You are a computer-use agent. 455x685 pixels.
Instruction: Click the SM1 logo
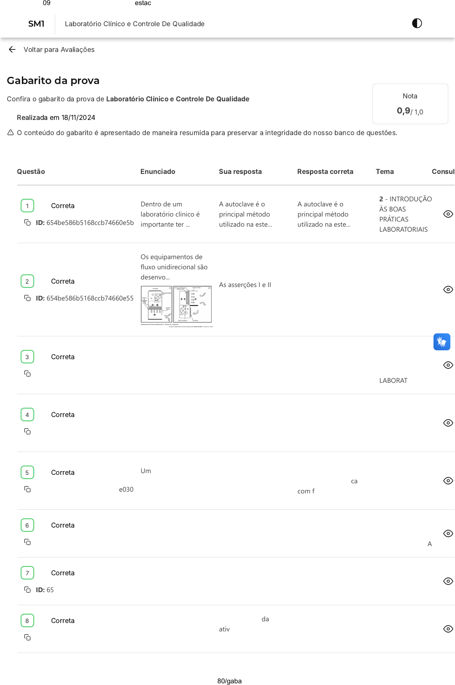click(x=36, y=24)
